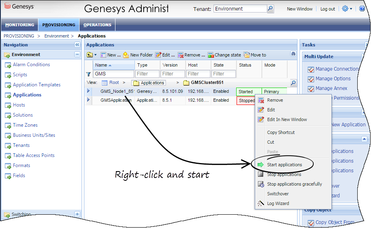Click Edit ... in the Applications toolbar

[x=165, y=55]
